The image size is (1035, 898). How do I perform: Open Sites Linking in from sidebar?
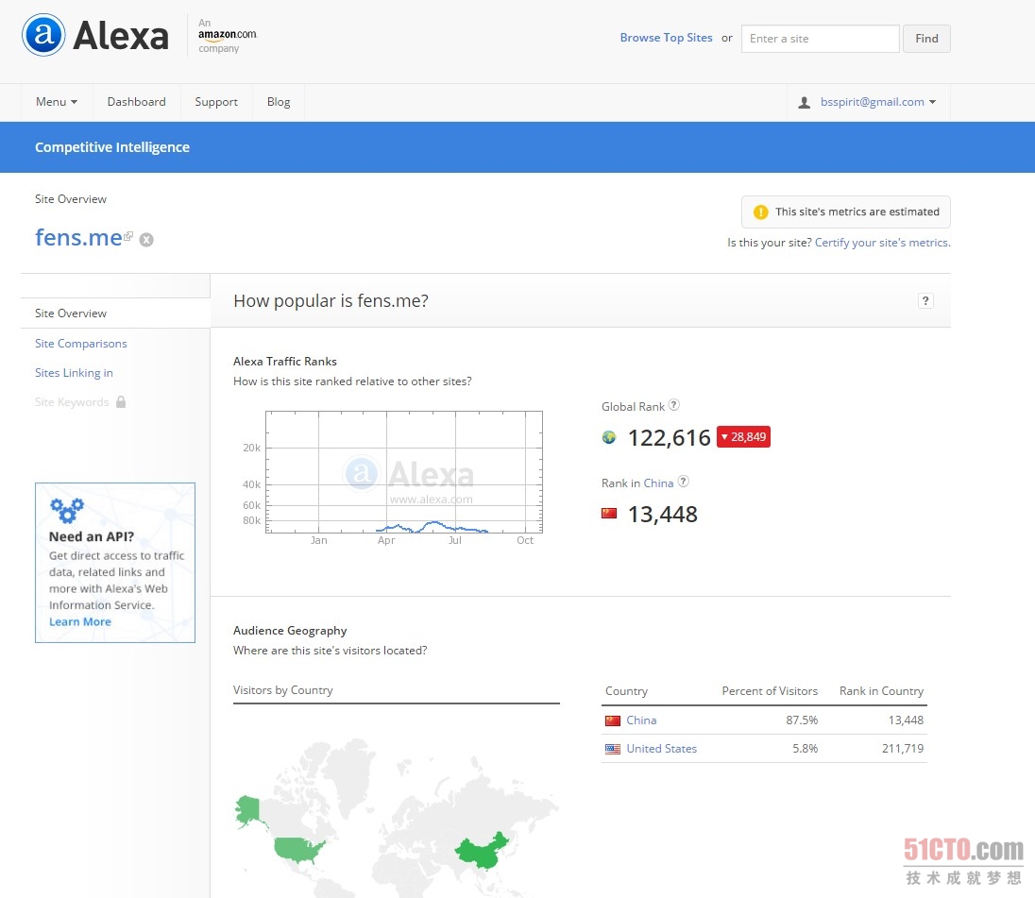tap(74, 373)
